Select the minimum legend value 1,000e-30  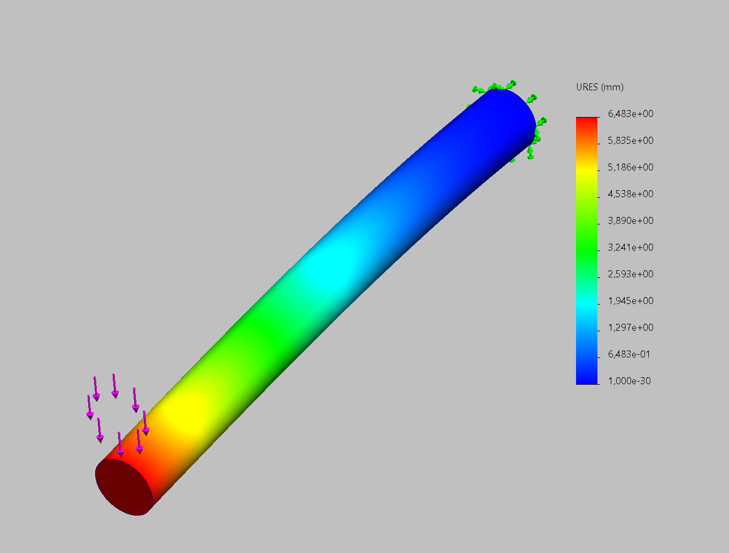629,381
